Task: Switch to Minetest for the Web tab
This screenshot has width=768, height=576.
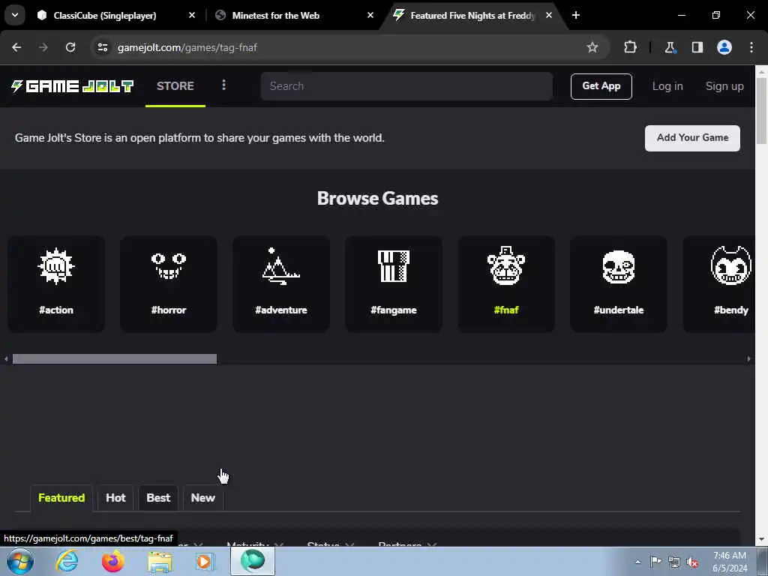Action: pyautogui.click(x=276, y=16)
